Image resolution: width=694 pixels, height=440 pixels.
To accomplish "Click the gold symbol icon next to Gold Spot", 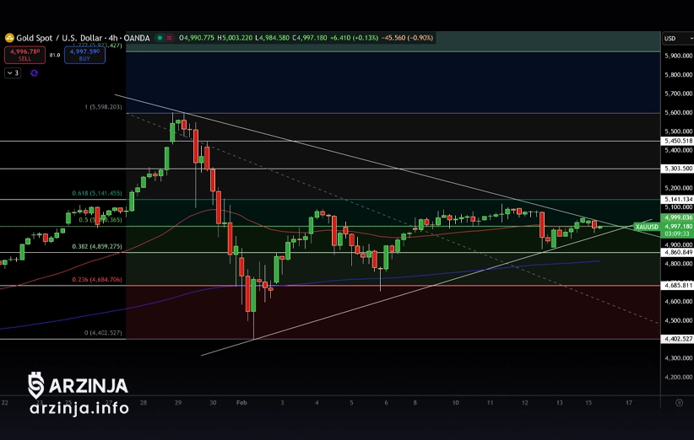I will [9, 38].
